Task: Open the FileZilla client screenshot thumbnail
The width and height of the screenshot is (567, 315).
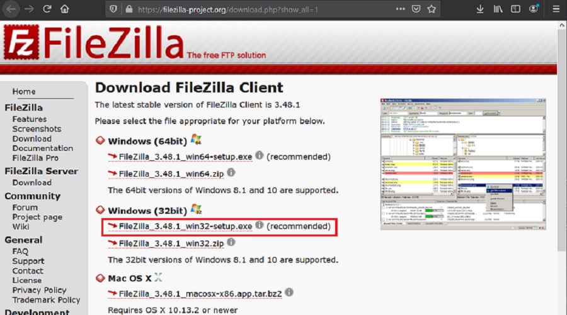Action: coord(463,164)
